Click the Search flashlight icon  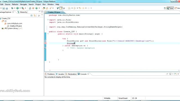[x=51, y=8]
